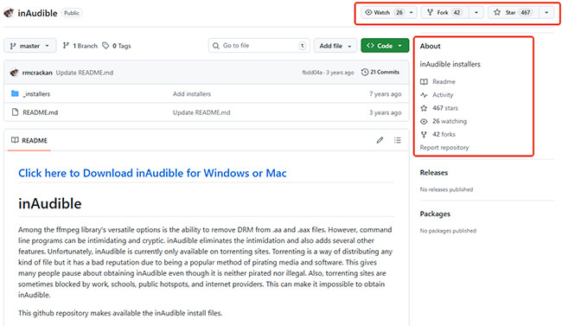
Task: Click the Watch button with eye icon
Action: tap(384, 13)
